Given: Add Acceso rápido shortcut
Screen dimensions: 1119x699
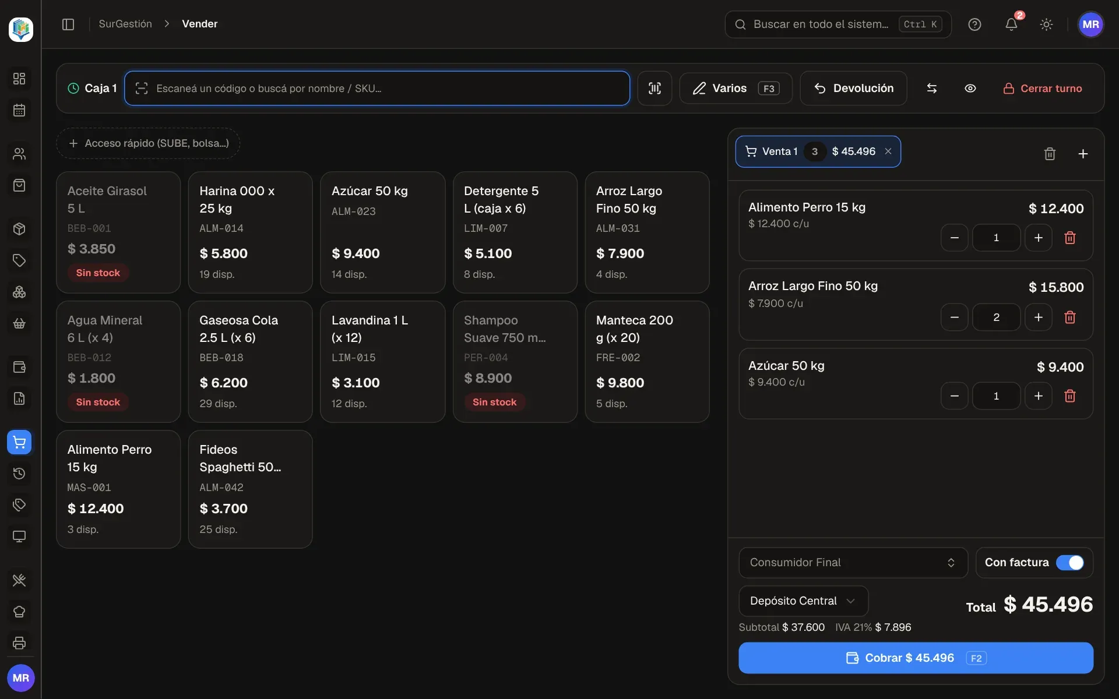Looking at the screenshot, I should point(148,143).
